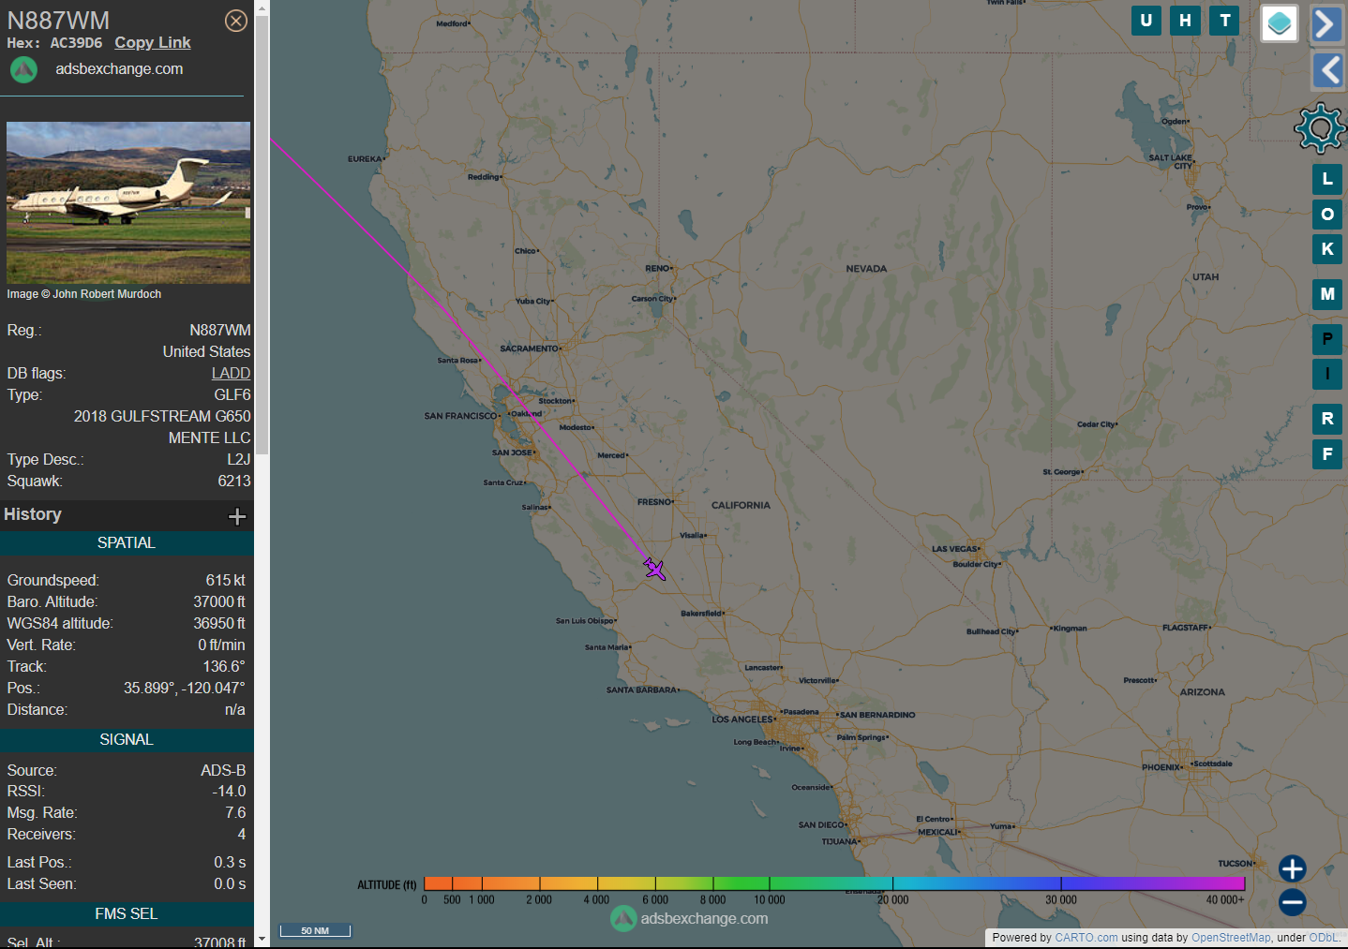Open the settings gear icon
The image size is (1348, 949).
[x=1320, y=127]
